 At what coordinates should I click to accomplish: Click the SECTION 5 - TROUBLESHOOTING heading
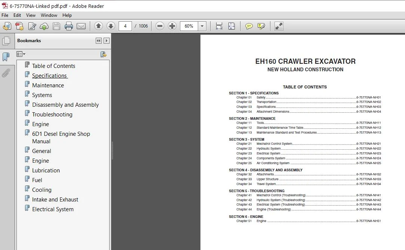click(x=257, y=191)
